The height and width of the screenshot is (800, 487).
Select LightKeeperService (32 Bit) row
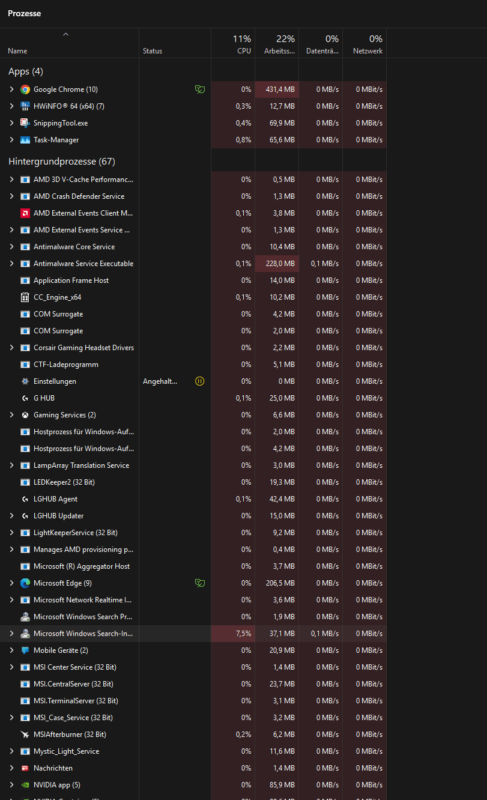coord(193,533)
